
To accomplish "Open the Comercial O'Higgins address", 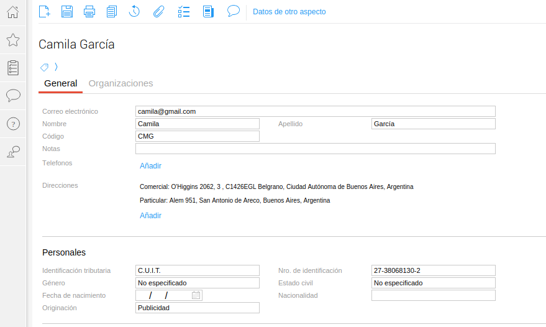I will point(276,187).
